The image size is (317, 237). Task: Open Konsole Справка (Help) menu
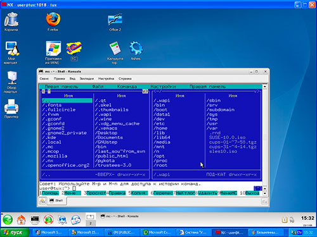pos(125,78)
